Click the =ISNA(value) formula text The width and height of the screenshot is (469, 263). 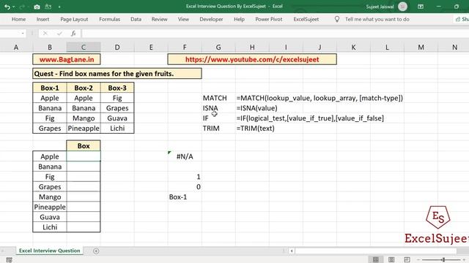(x=257, y=108)
